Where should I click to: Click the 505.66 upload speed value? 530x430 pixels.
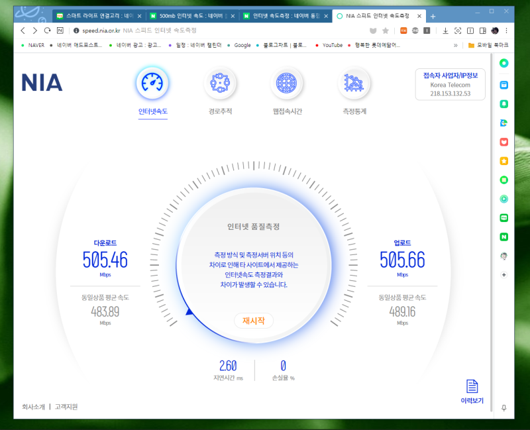[402, 260]
